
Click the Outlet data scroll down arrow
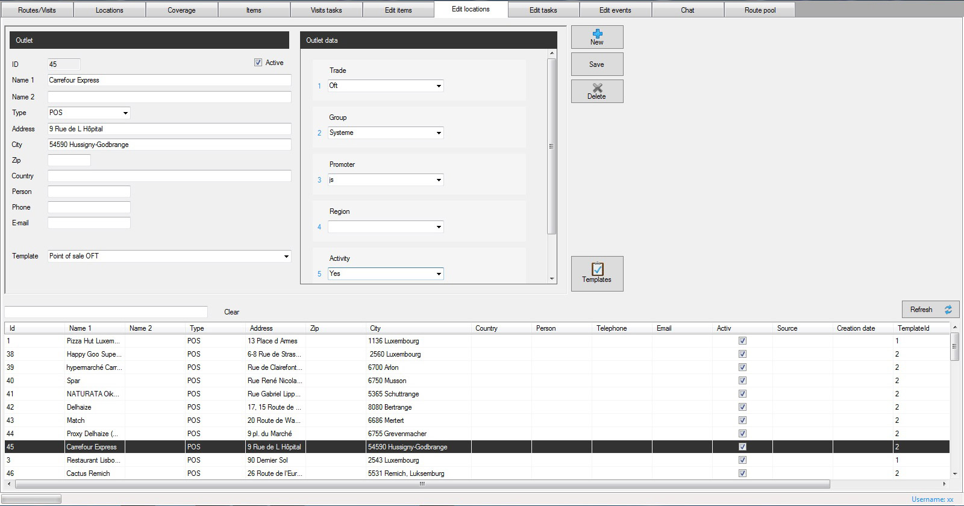pyautogui.click(x=552, y=279)
